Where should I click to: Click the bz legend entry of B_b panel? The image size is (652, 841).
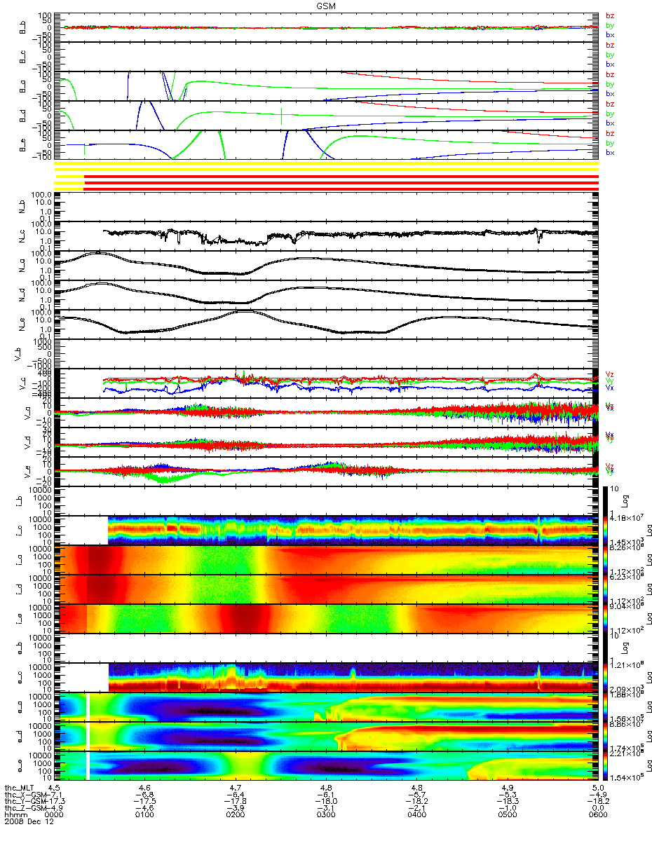coord(610,15)
